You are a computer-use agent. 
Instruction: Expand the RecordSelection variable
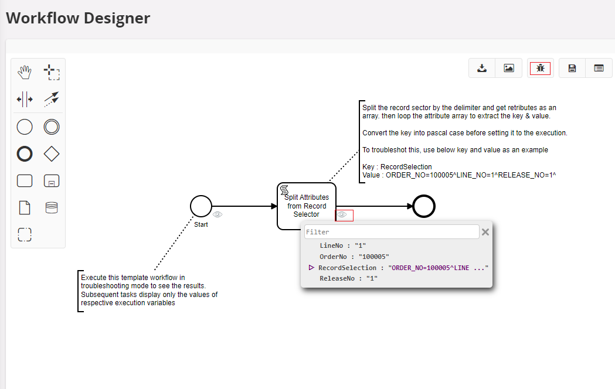click(x=311, y=268)
